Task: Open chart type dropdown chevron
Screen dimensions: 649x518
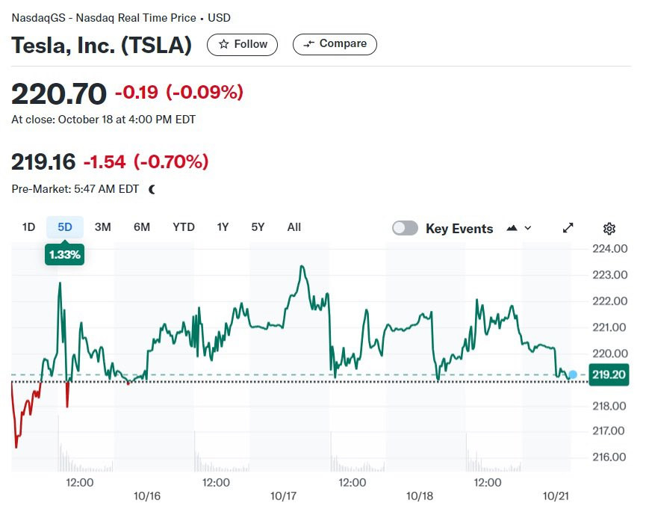Action: point(528,228)
